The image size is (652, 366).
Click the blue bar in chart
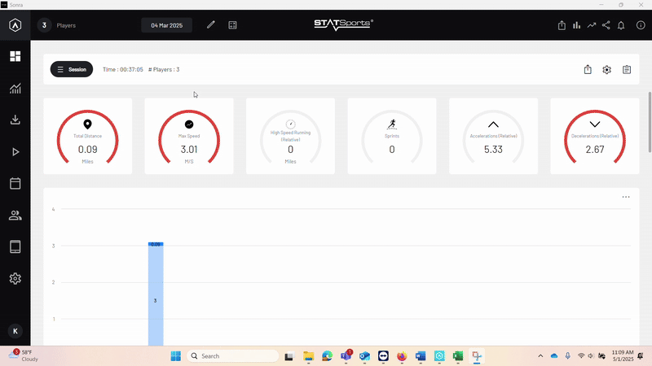[156, 294]
